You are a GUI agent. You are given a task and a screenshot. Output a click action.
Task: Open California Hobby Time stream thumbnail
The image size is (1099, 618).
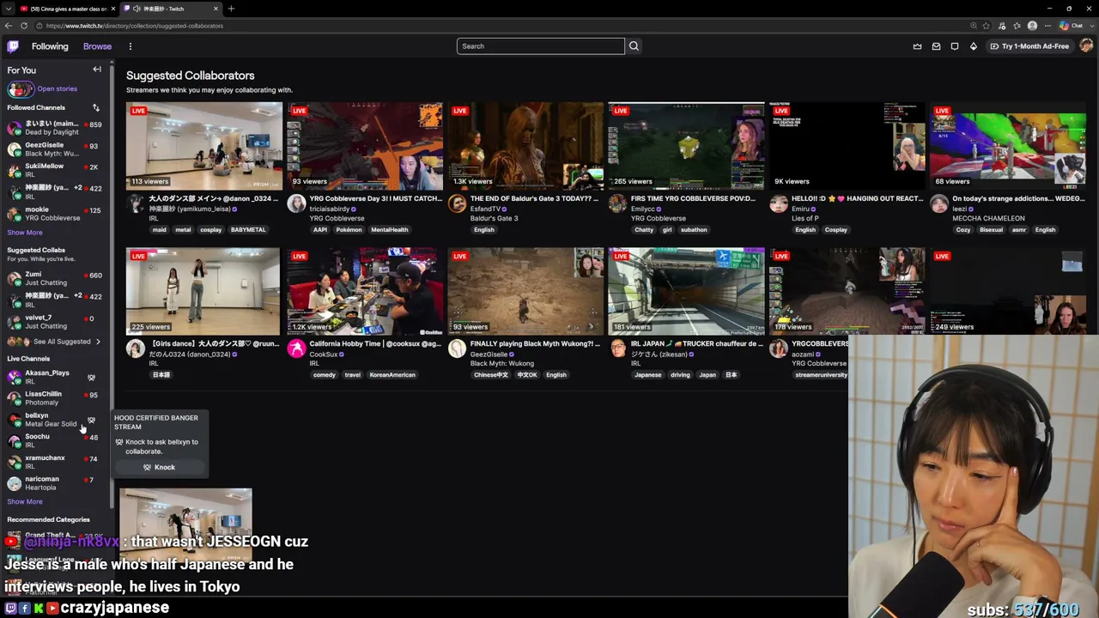pos(365,291)
